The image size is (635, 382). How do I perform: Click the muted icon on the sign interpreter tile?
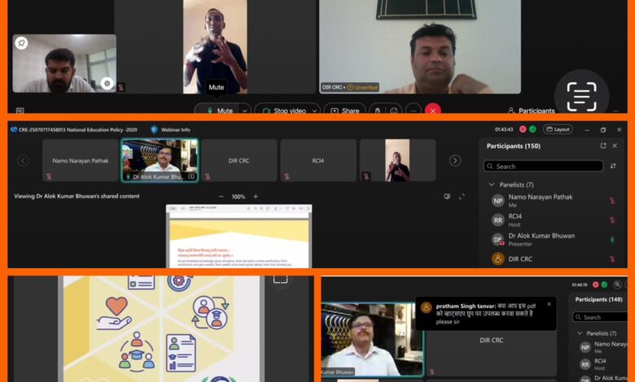pyautogui.click(x=366, y=176)
